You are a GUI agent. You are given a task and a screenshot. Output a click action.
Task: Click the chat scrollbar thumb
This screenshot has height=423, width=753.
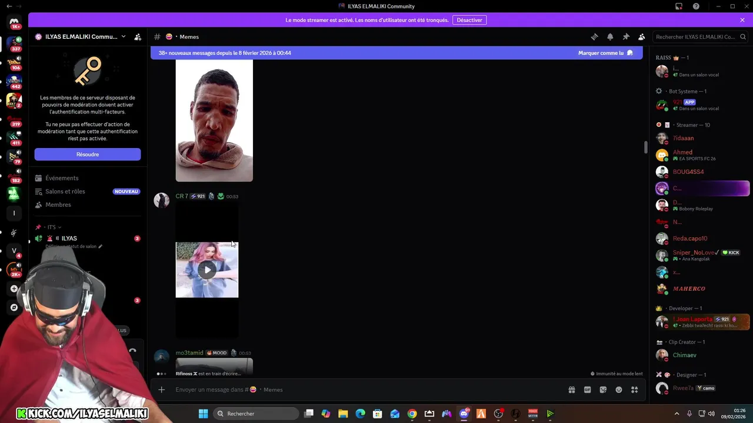coord(645,147)
